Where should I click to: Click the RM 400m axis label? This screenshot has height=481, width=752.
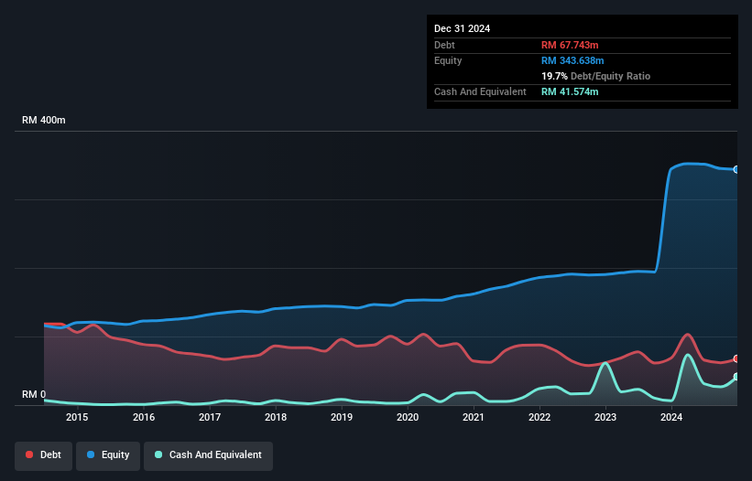click(44, 120)
